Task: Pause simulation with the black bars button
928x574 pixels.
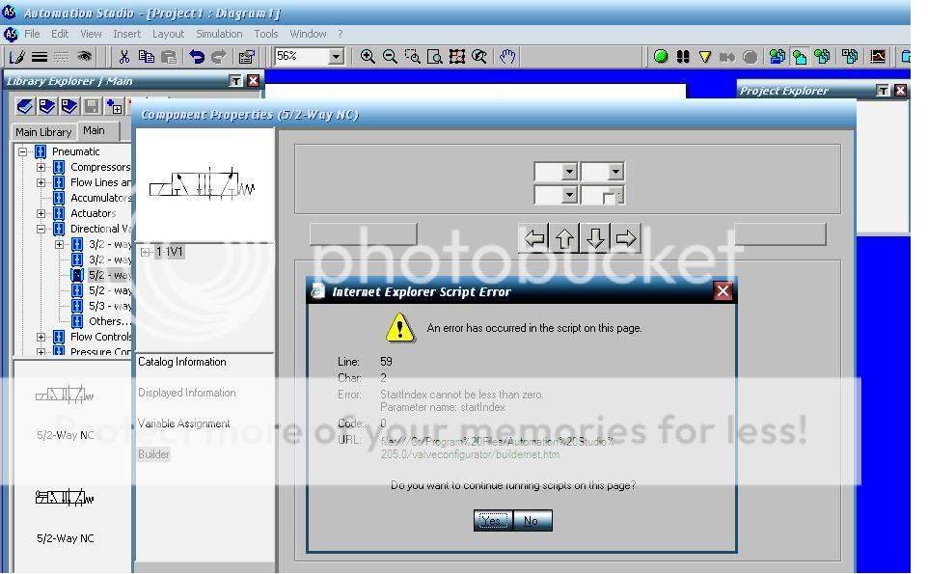Action: pos(683,57)
